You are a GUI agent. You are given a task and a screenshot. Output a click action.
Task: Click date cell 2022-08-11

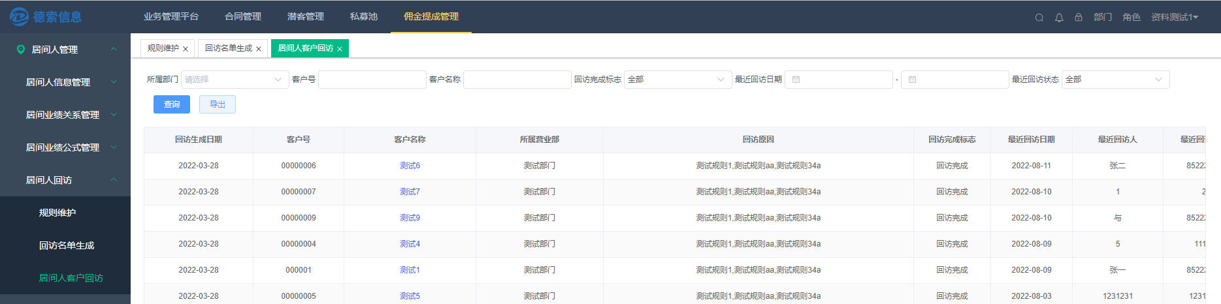tap(1032, 166)
